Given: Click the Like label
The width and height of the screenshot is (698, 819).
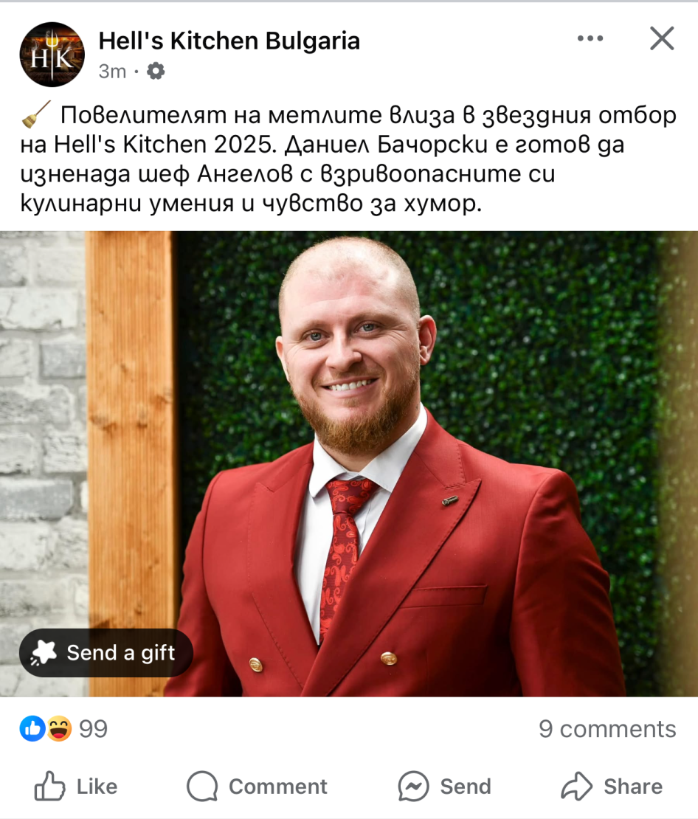Looking at the screenshot, I should (x=97, y=787).
